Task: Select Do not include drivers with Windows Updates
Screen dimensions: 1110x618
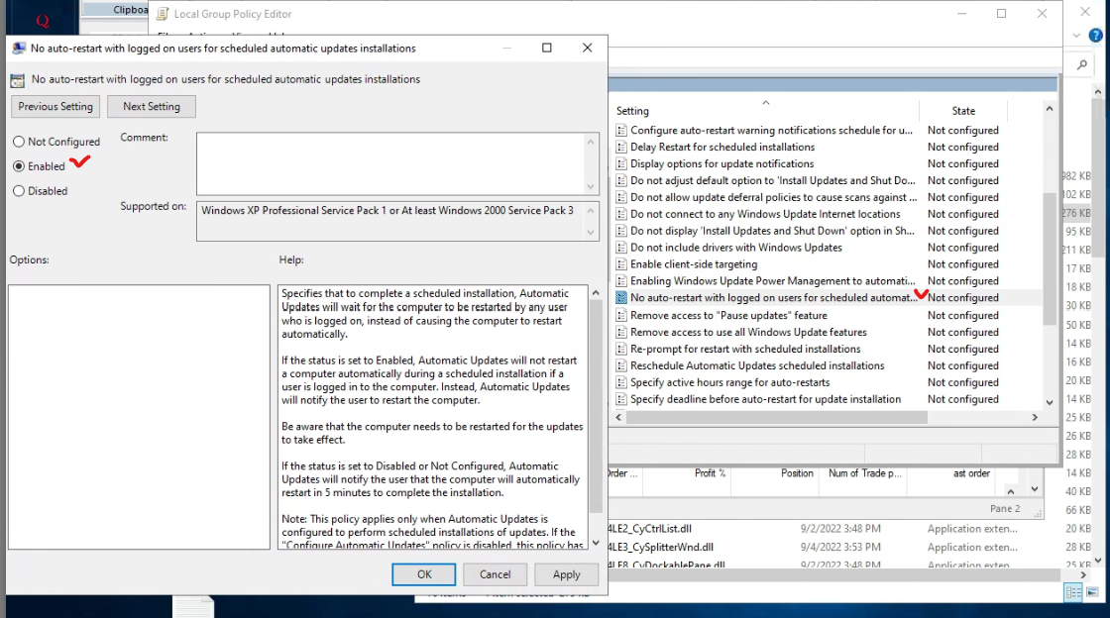Action: pyautogui.click(x=736, y=248)
